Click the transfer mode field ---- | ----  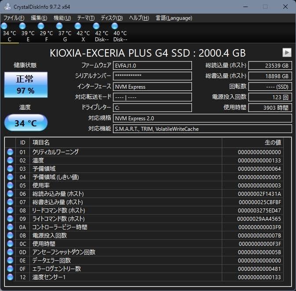pos(152,97)
